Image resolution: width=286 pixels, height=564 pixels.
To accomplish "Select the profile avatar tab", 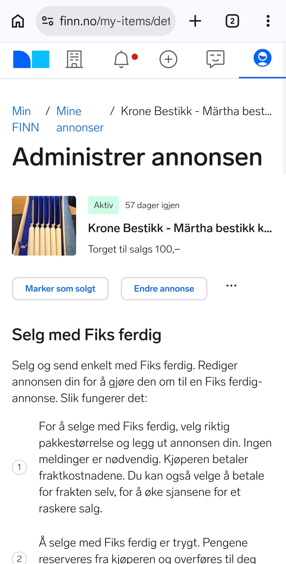I will coord(262,58).
